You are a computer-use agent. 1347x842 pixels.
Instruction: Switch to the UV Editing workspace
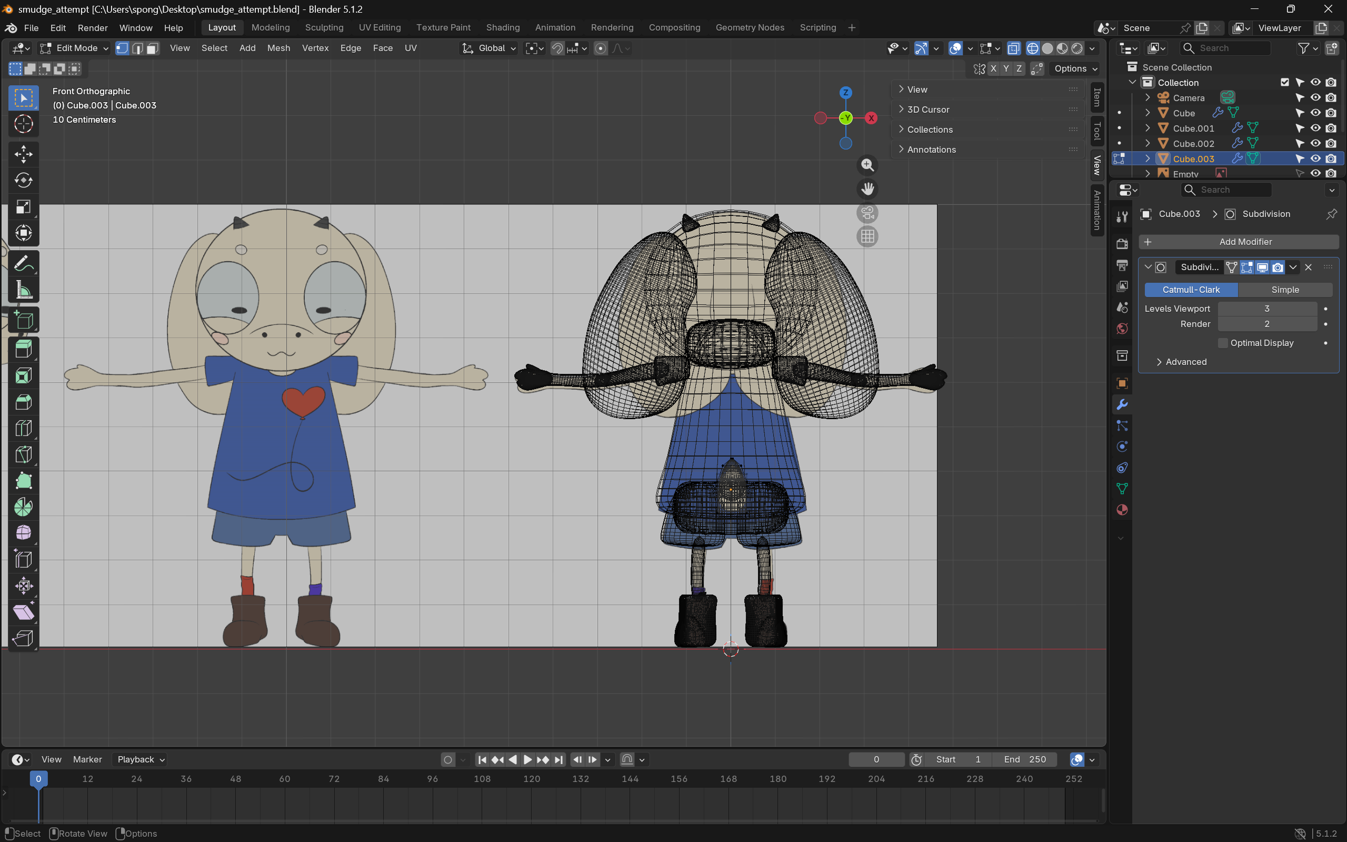pos(380,28)
